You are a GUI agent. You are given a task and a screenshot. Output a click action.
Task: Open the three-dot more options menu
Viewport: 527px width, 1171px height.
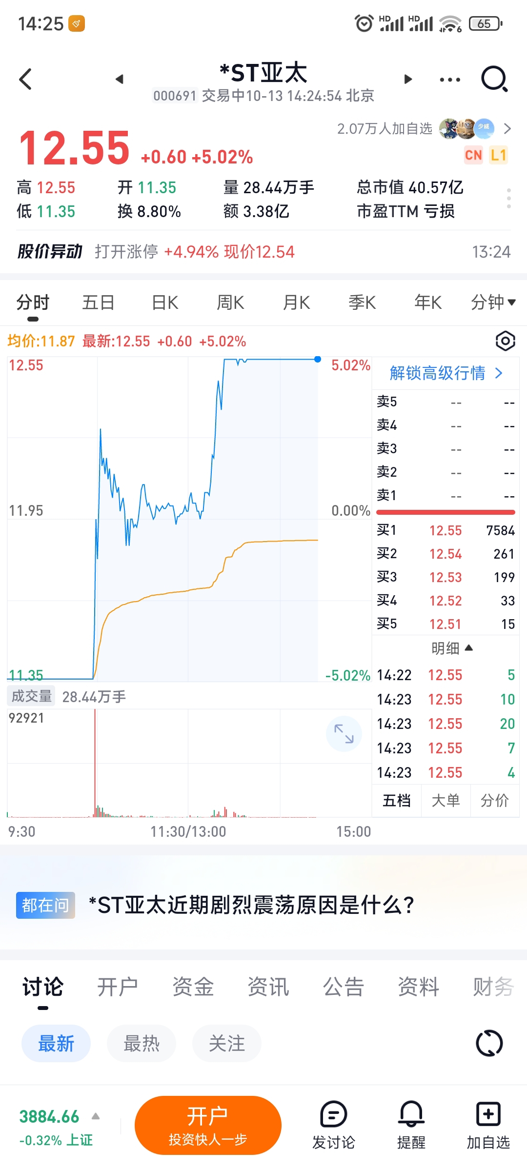[450, 80]
